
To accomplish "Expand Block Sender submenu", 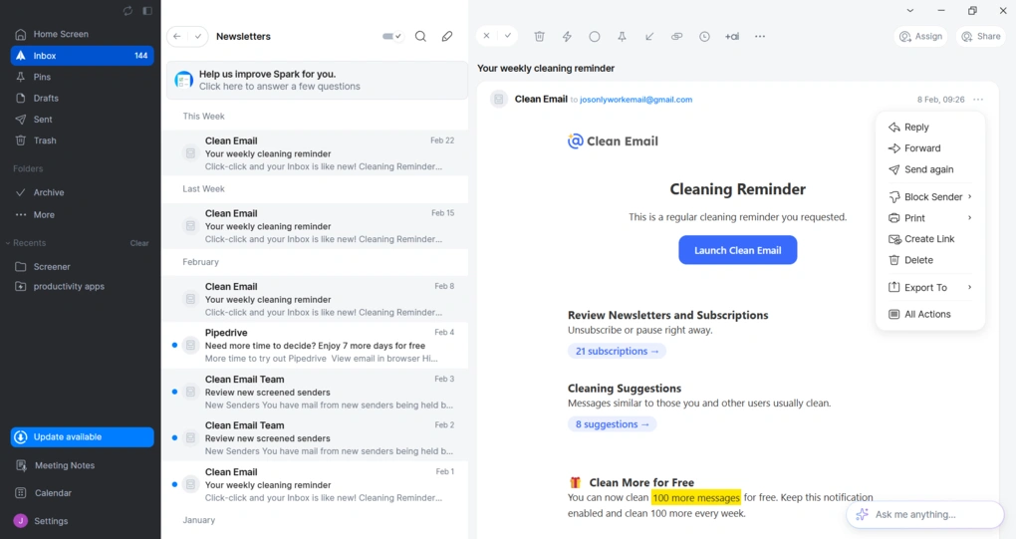I will pos(930,197).
